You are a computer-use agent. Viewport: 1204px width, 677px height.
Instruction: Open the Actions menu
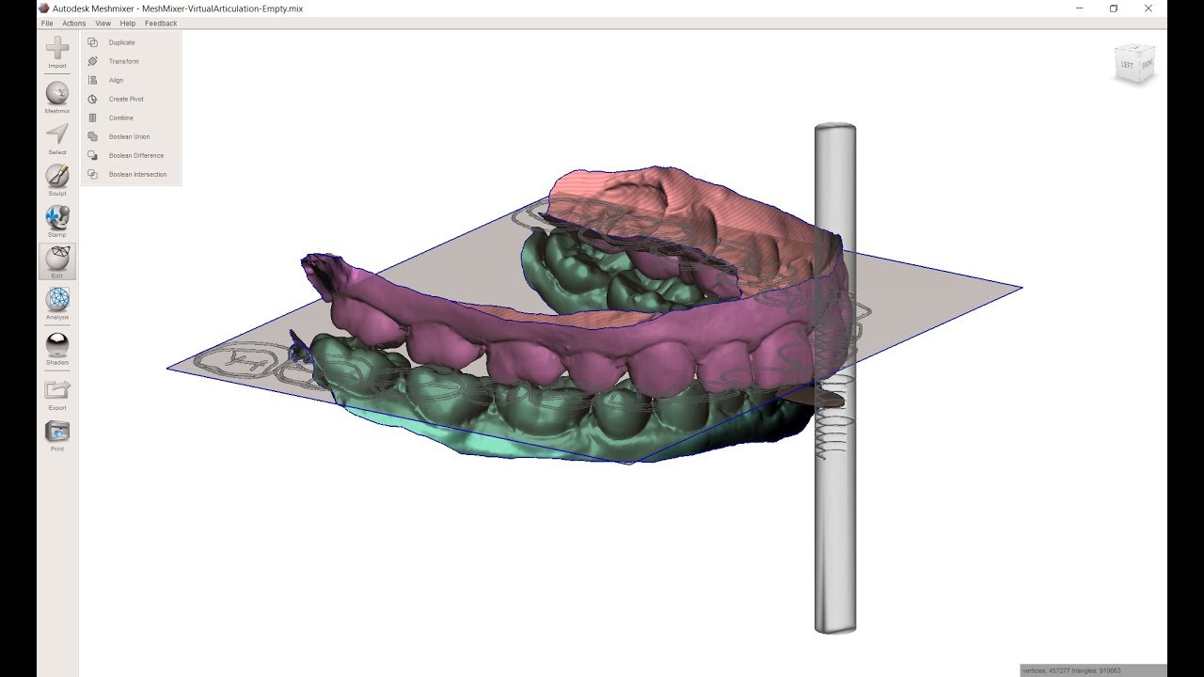[74, 23]
